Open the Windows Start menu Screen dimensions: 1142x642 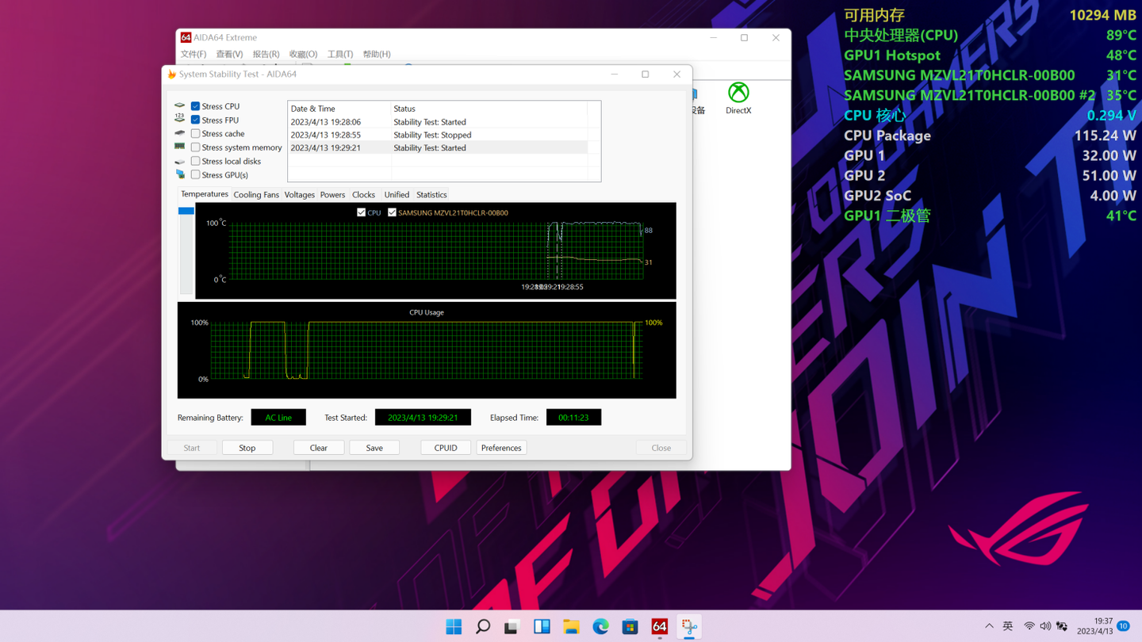tap(454, 627)
